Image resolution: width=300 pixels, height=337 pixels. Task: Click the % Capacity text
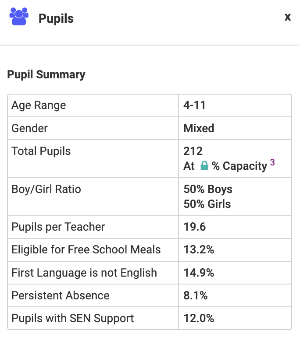click(x=239, y=166)
